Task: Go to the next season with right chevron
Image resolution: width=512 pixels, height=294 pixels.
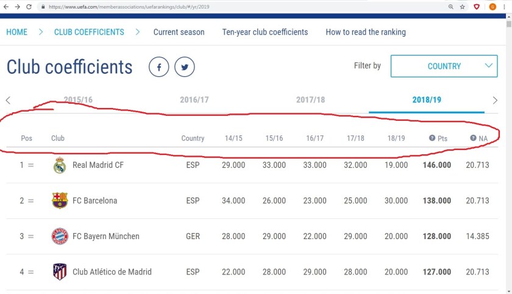Action: point(495,100)
